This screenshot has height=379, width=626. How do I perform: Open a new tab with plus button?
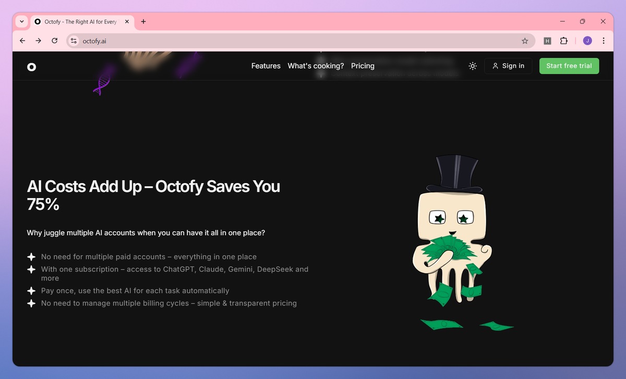143,22
